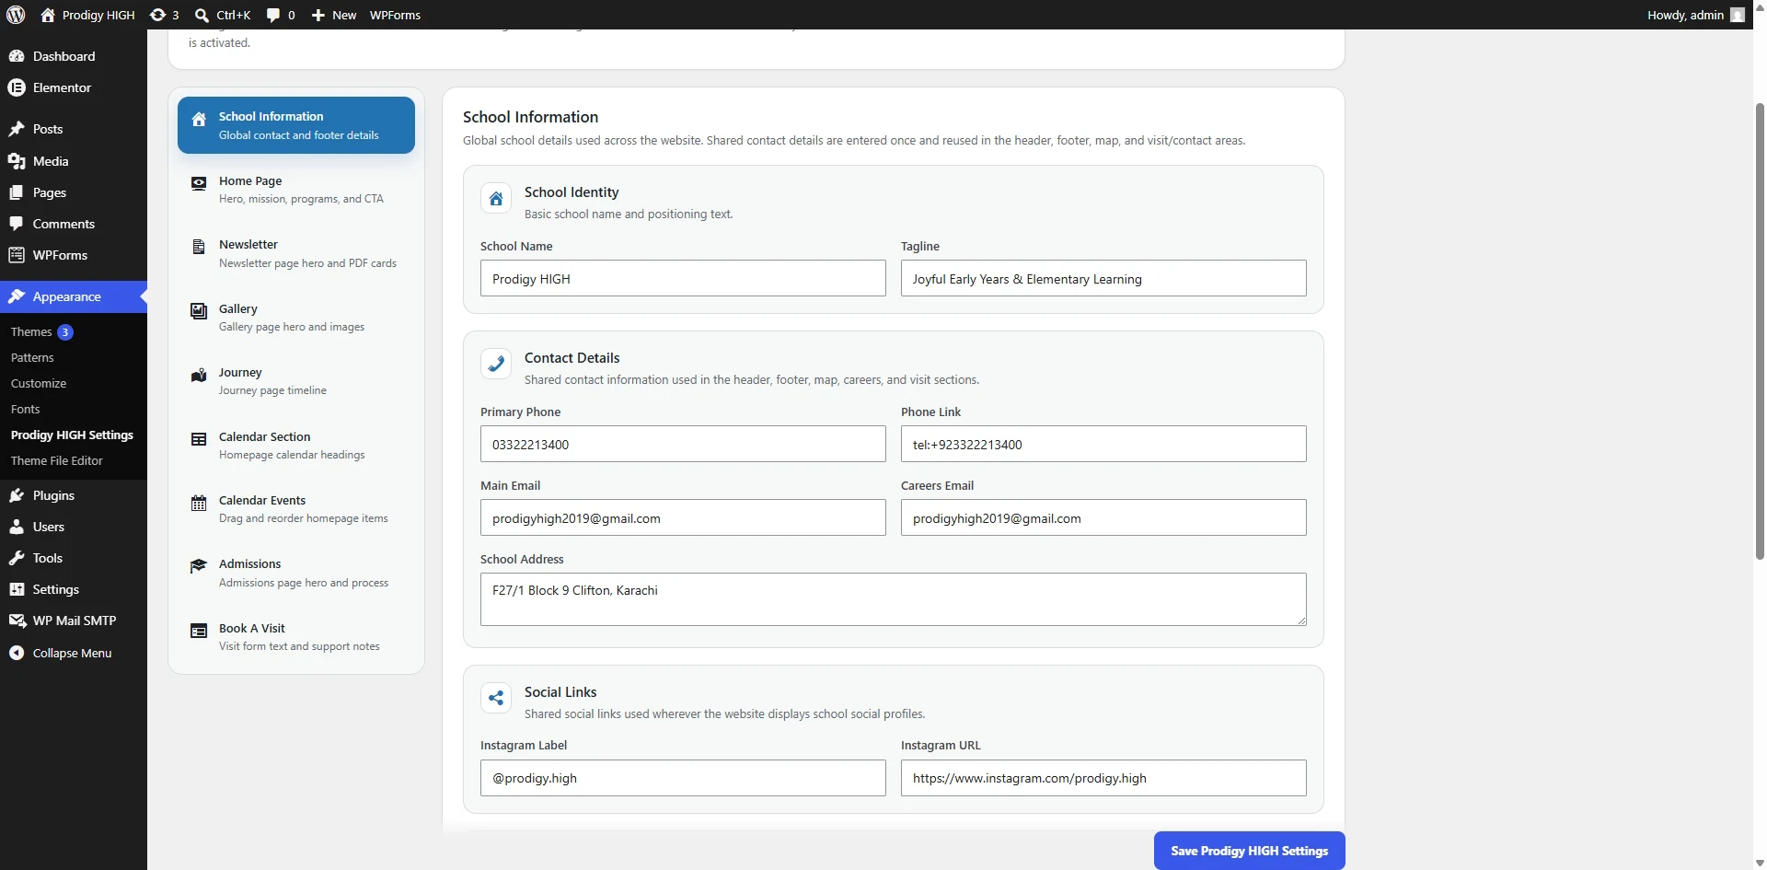The image size is (1767, 870).
Task: Open Elementor from the sidebar
Action: [74, 87]
